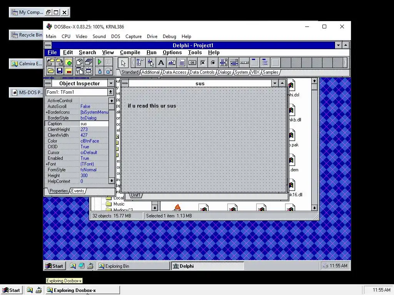Image resolution: width=394 pixels, height=295 pixels.
Task: Click the Save File floppy disk icon
Action: 60,71
